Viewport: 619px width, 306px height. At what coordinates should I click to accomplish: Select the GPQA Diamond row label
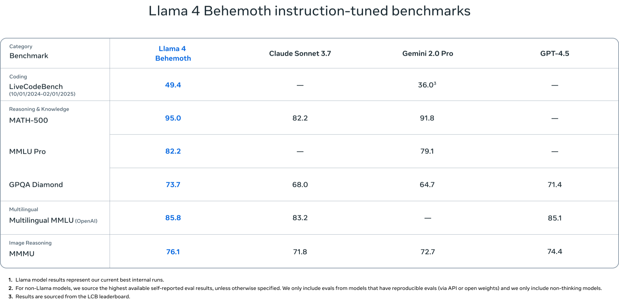click(x=36, y=185)
